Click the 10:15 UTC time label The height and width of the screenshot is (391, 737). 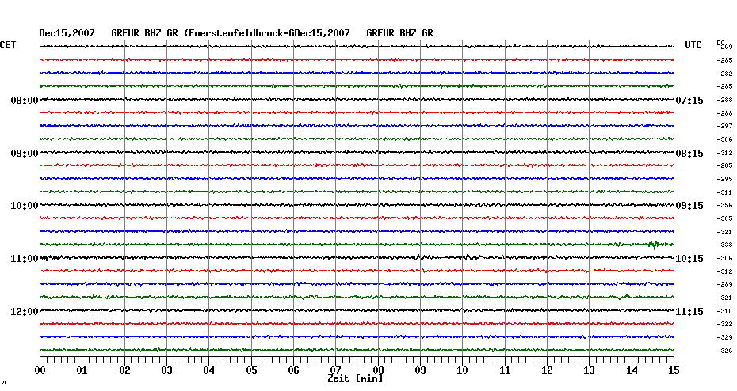click(689, 259)
